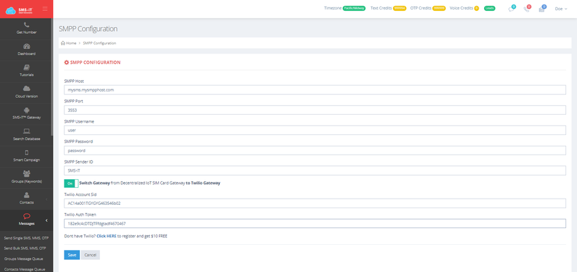
Task: Collapse the Messages sidebar menu
Action: [x=46, y=220]
